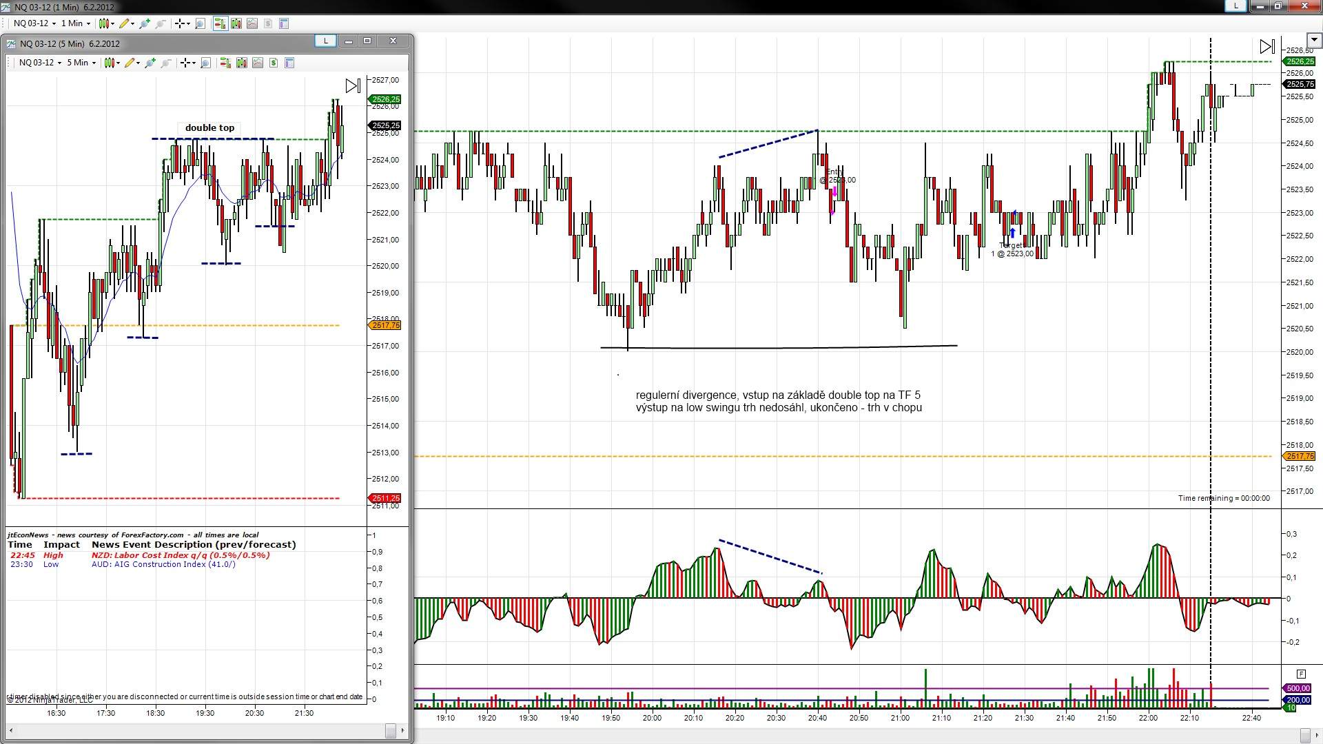This screenshot has height=744, width=1323.
Task: Select crosshair cursor tool in 5 Min toolbar
Action: [187, 63]
